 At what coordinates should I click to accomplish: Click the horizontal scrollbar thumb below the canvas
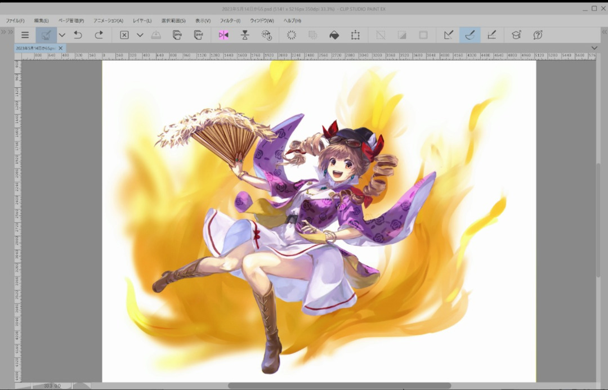[x=339, y=386]
